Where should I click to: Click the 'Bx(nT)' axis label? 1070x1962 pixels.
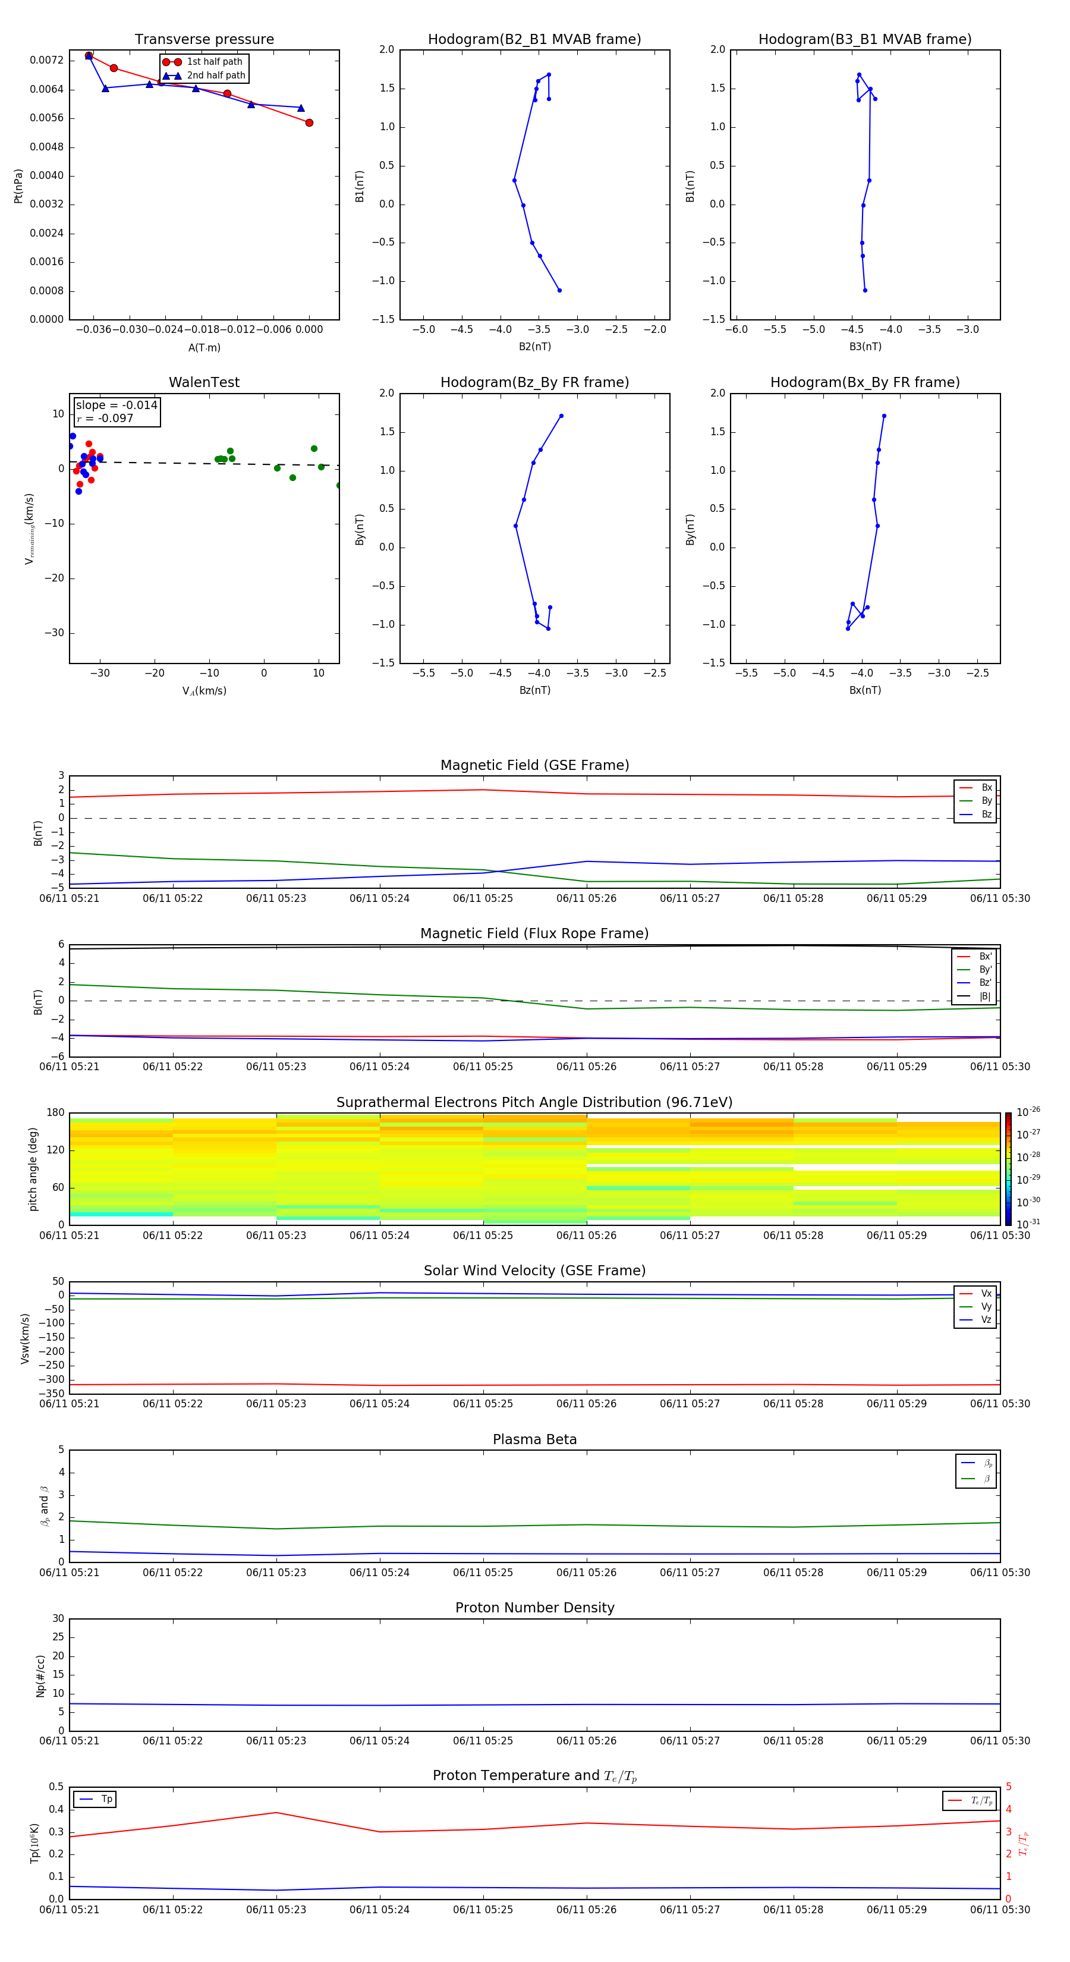[865, 690]
